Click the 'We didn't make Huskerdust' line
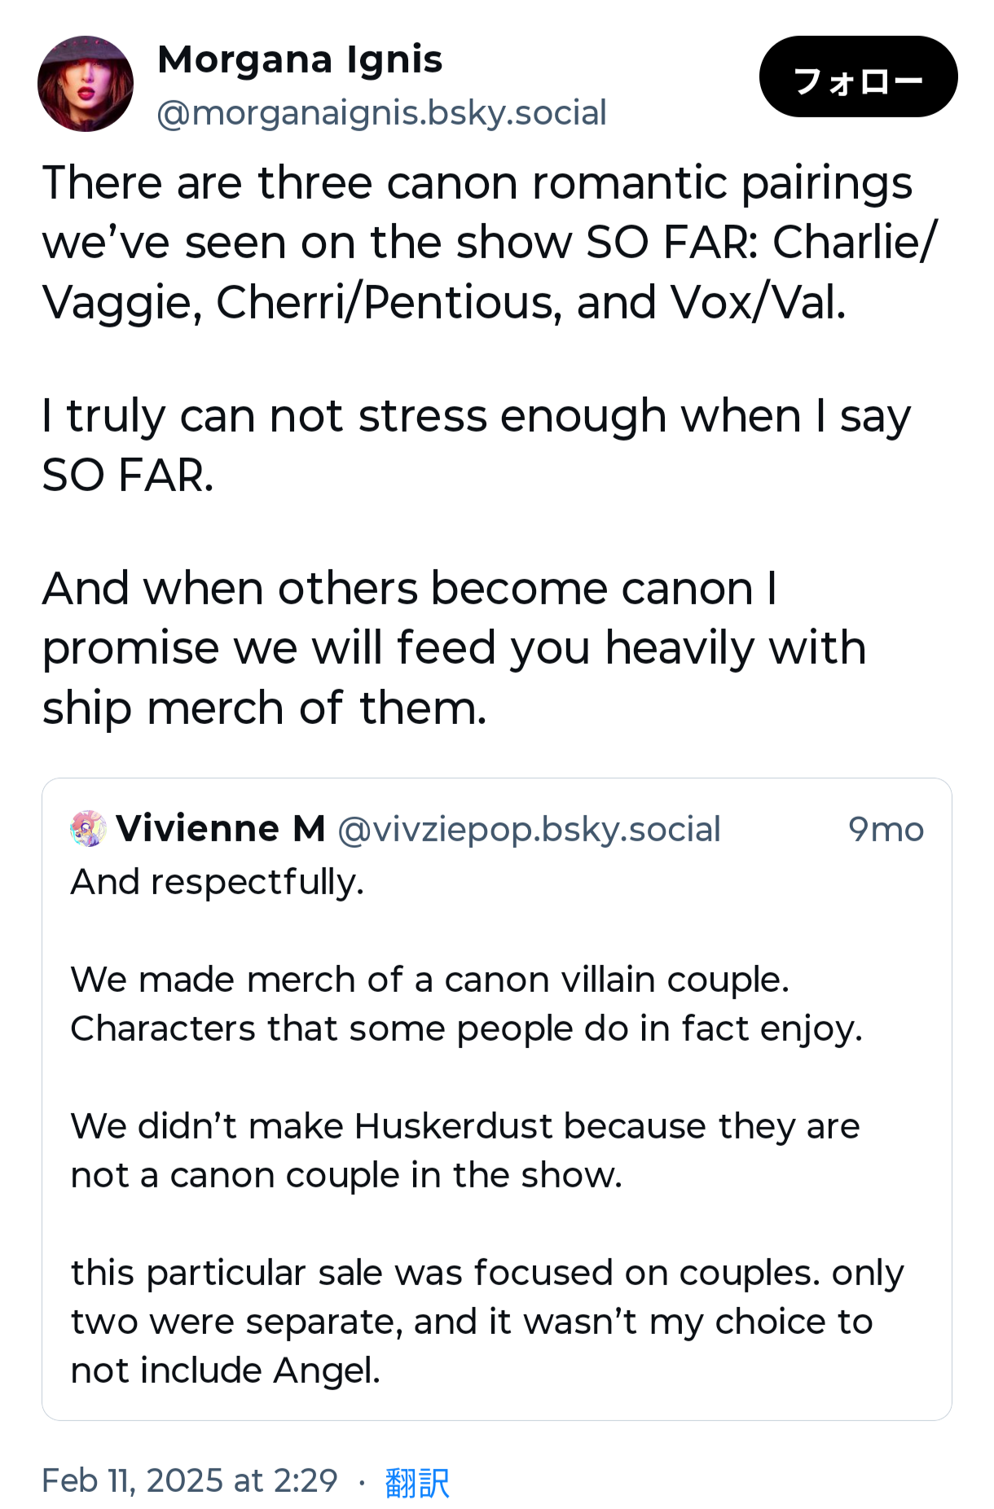Viewport: 994px width, 1509px height. click(464, 1126)
